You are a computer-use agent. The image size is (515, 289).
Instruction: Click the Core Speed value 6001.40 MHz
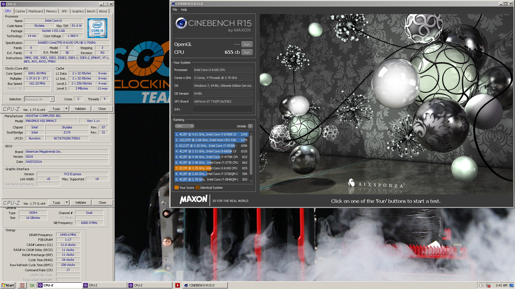(x=37, y=73)
